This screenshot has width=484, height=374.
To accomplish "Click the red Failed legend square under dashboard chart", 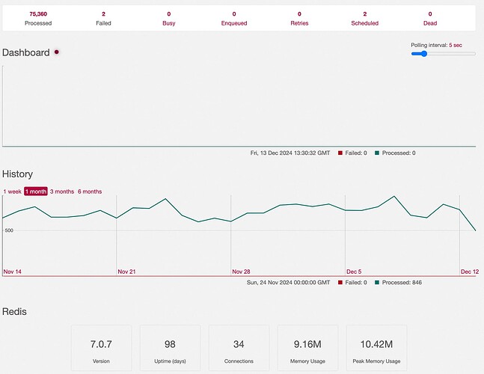I will [340, 153].
